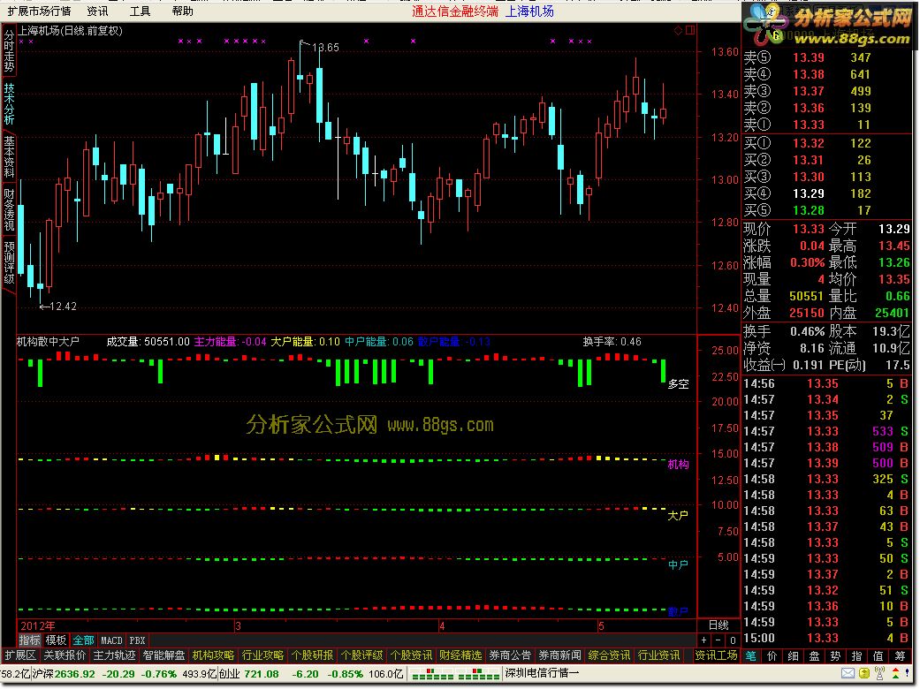The image size is (920, 689).
Task: Click the 2012年 label on time axis
Action: coord(37,625)
